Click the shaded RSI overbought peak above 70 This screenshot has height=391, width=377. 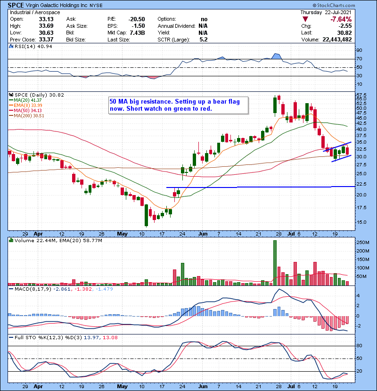point(276,56)
